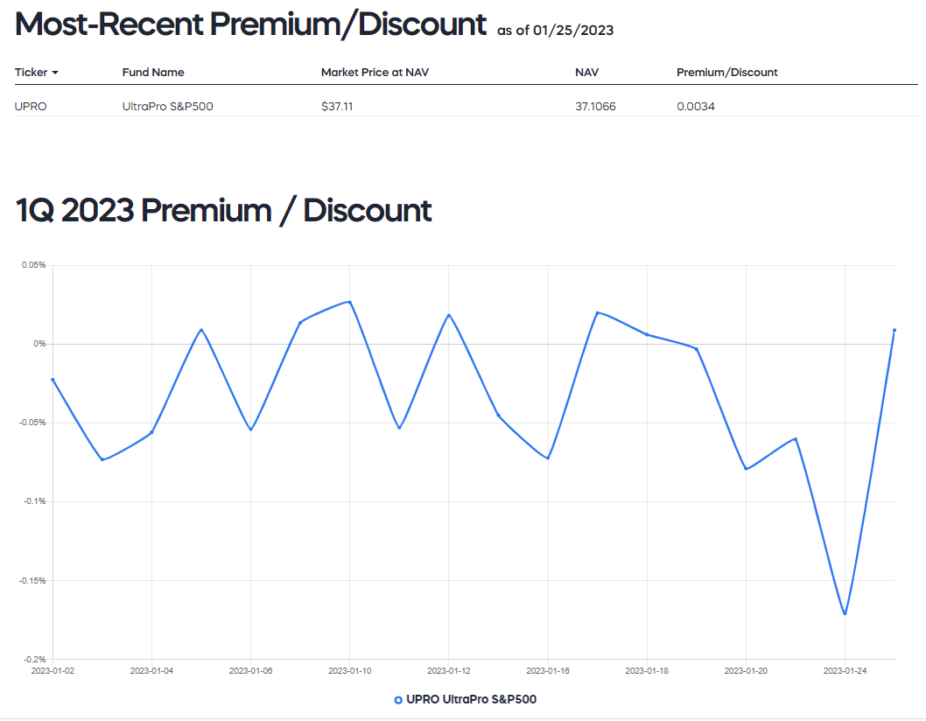Click the Ticker column sort arrow
This screenshot has width=926, height=721.
(x=55, y=73)
